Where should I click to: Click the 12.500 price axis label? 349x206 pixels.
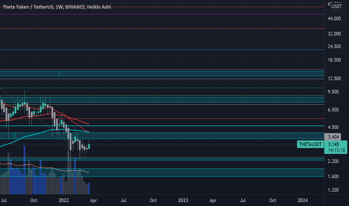(334, 78)
